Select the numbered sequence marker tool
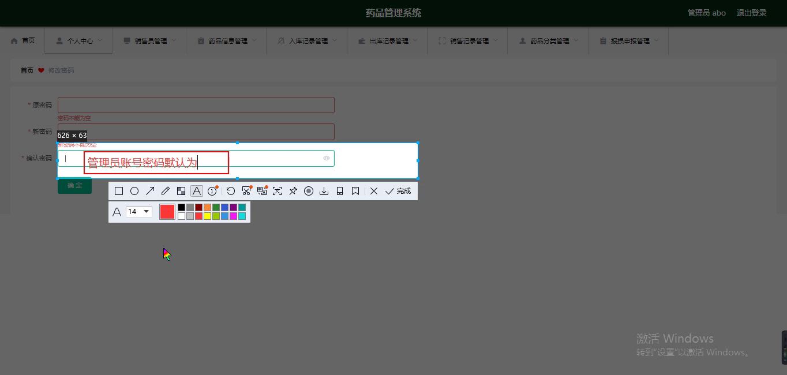Viewport: 787px width, 375px height. click(x=212, y=191)
